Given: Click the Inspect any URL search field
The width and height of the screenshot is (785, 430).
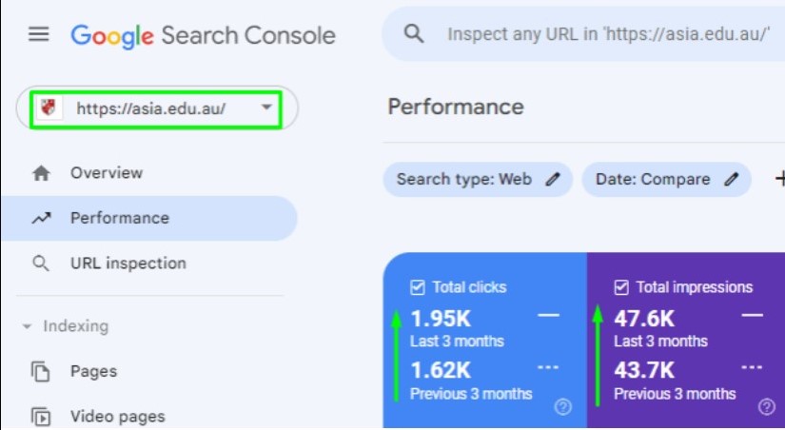Looking at the screenshot, I should click(609, 34).
